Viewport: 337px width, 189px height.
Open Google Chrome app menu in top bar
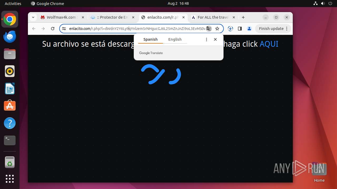pyautogui.click(x=47, y=3)
